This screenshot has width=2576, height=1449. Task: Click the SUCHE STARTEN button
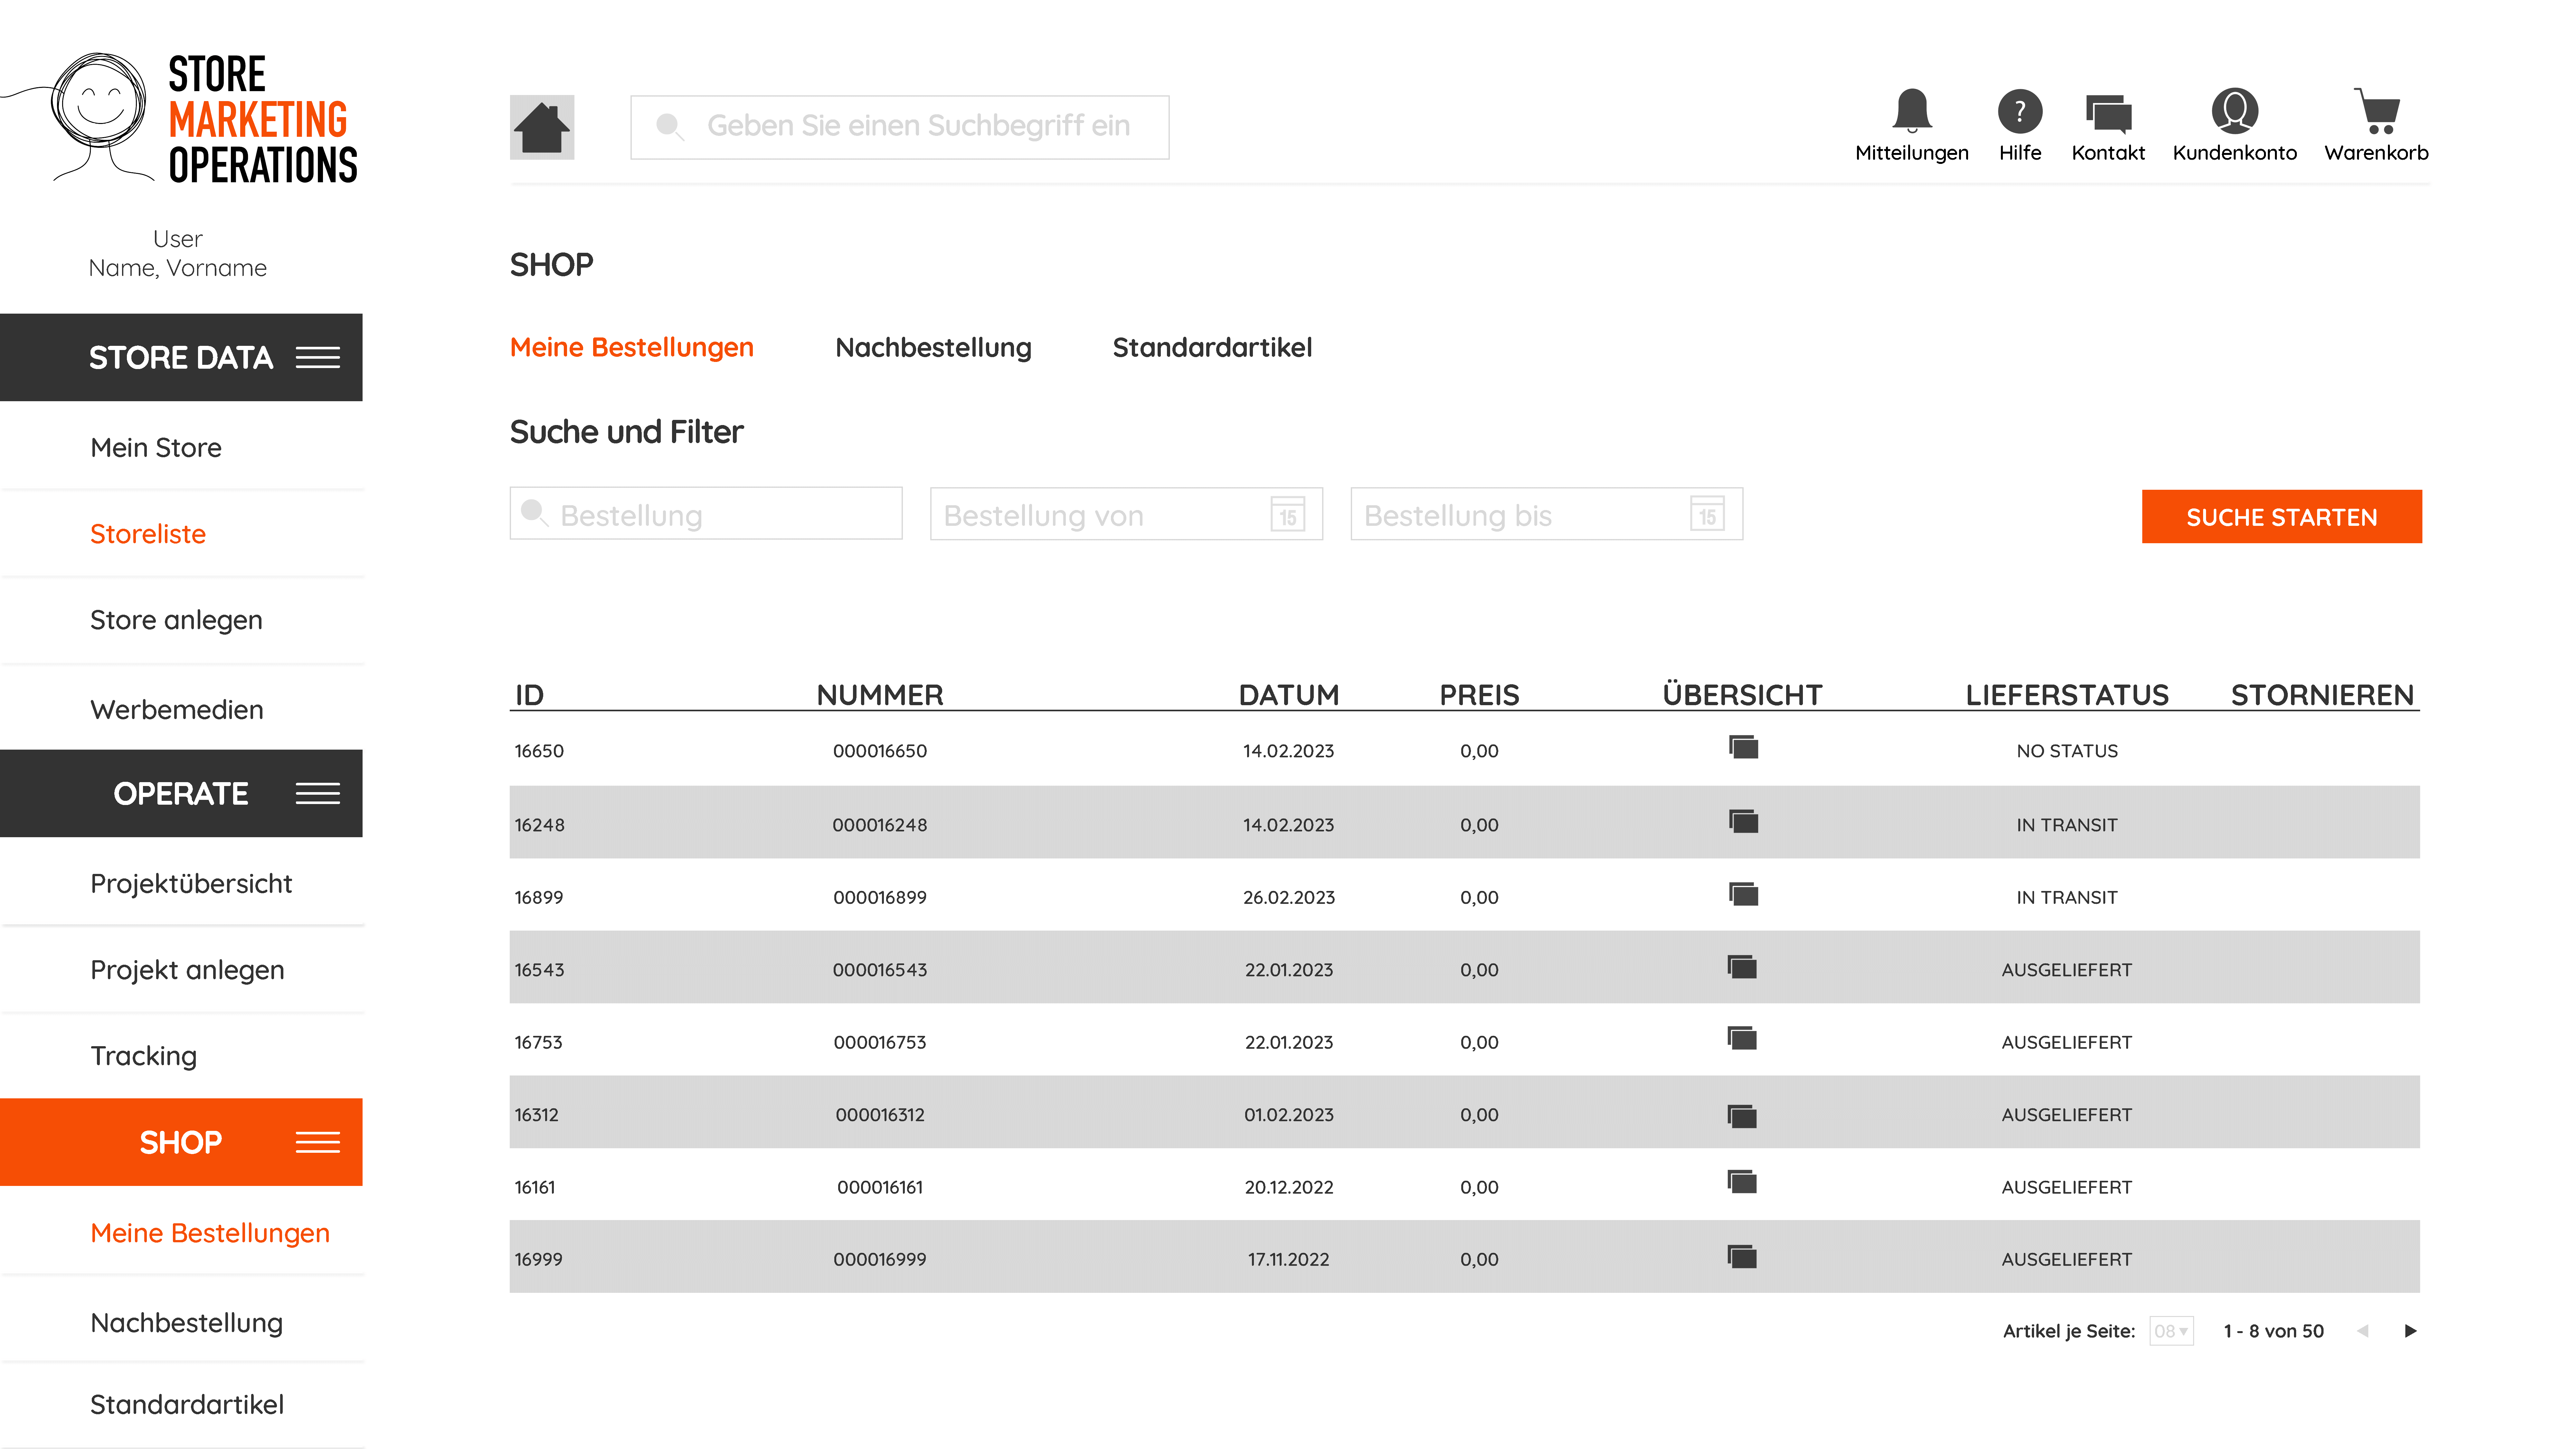coord(2281,517)
